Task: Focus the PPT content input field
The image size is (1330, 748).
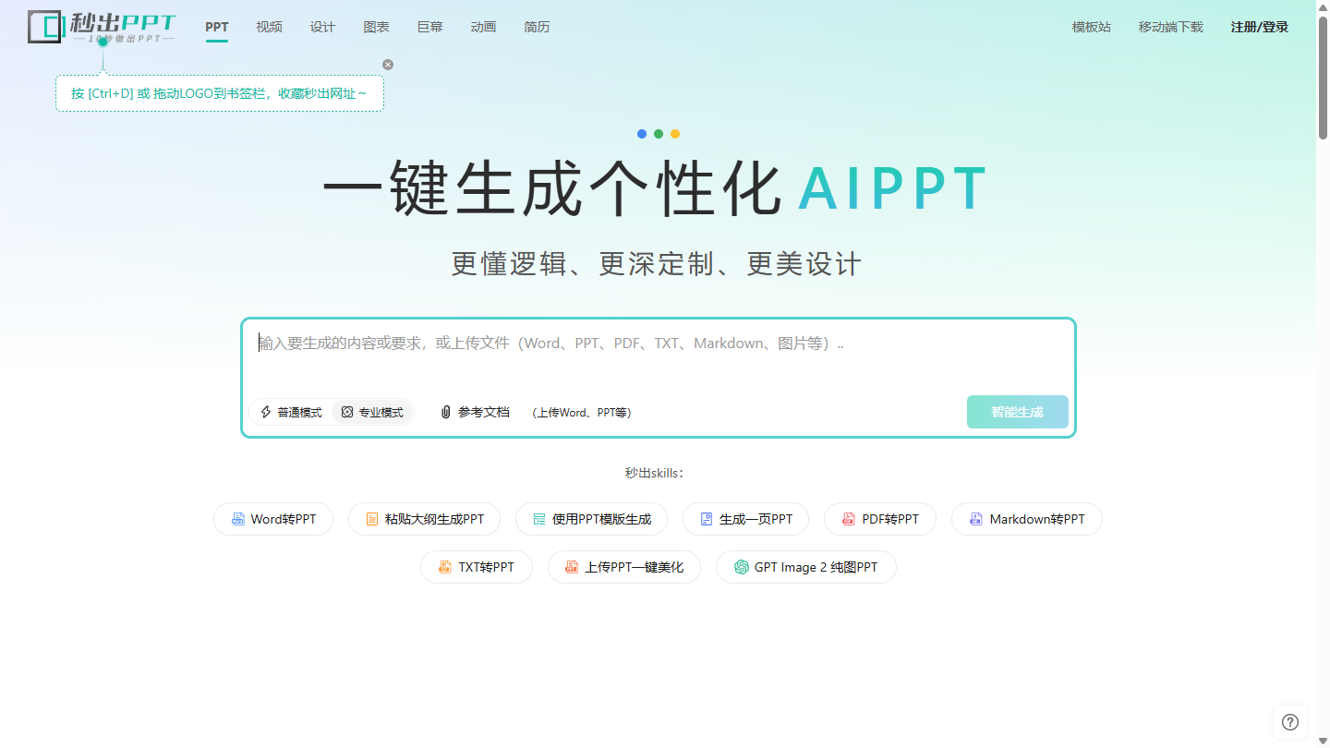Action: coord(659,356)
